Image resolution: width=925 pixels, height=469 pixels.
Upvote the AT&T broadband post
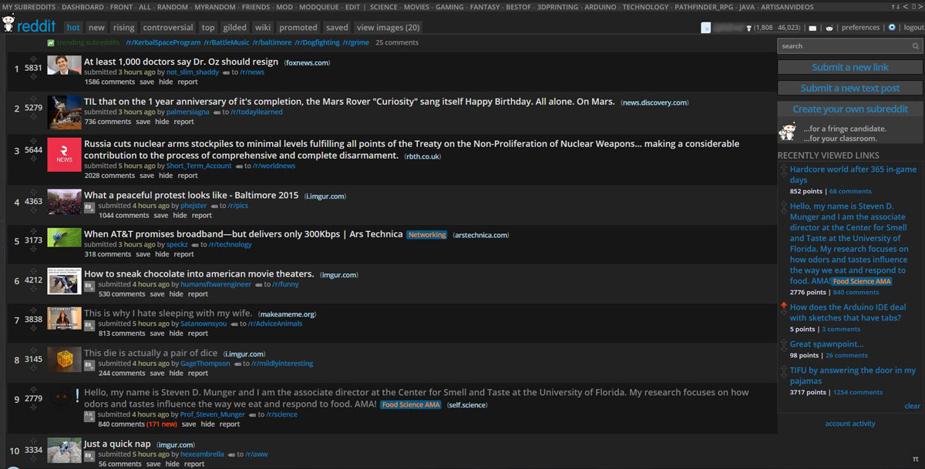(33, 232)
